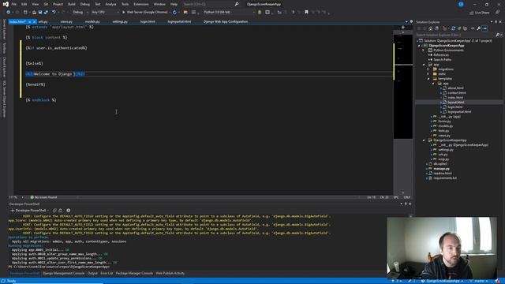Switch to the Django Management Console tab
Screen dimensions: 505x284
tap(63, 273)
